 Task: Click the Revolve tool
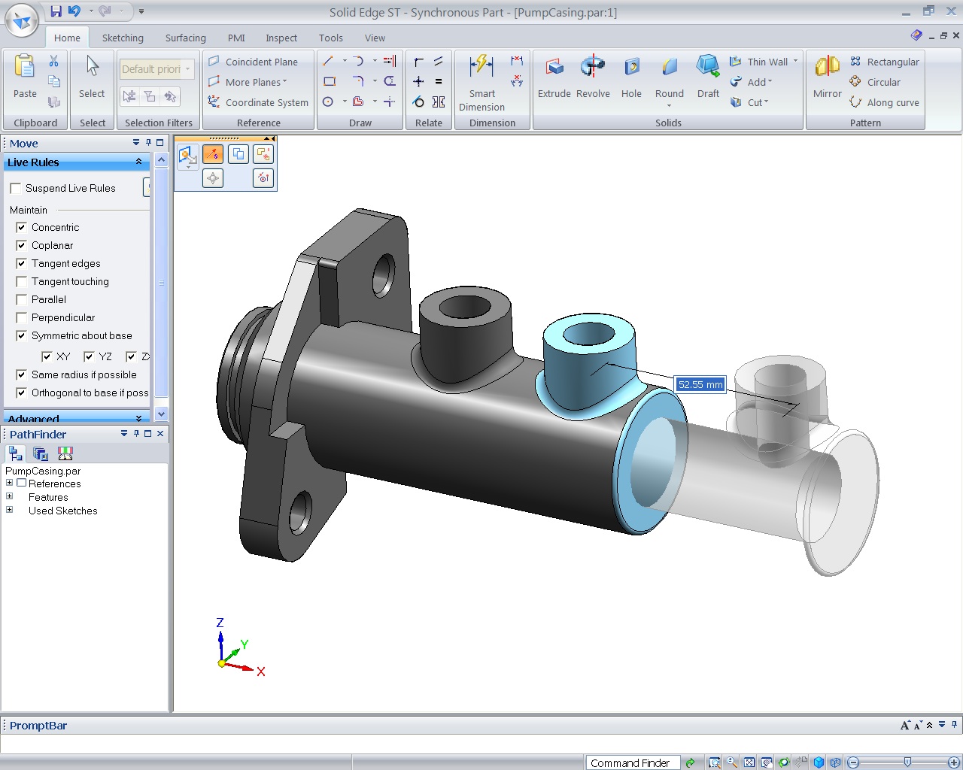pos(593,76)
